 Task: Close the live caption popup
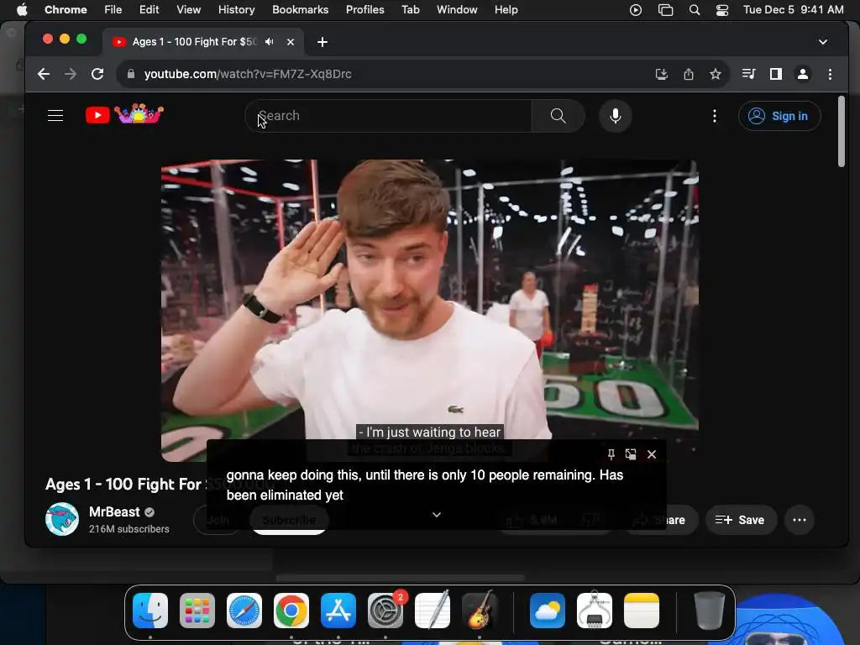[x=652, y=454]
